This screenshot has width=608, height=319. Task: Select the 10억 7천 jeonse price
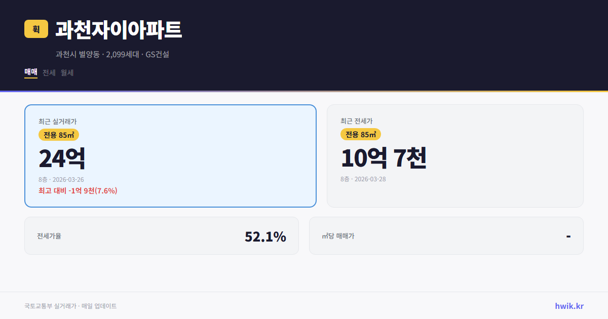click(x=384, y=159)
